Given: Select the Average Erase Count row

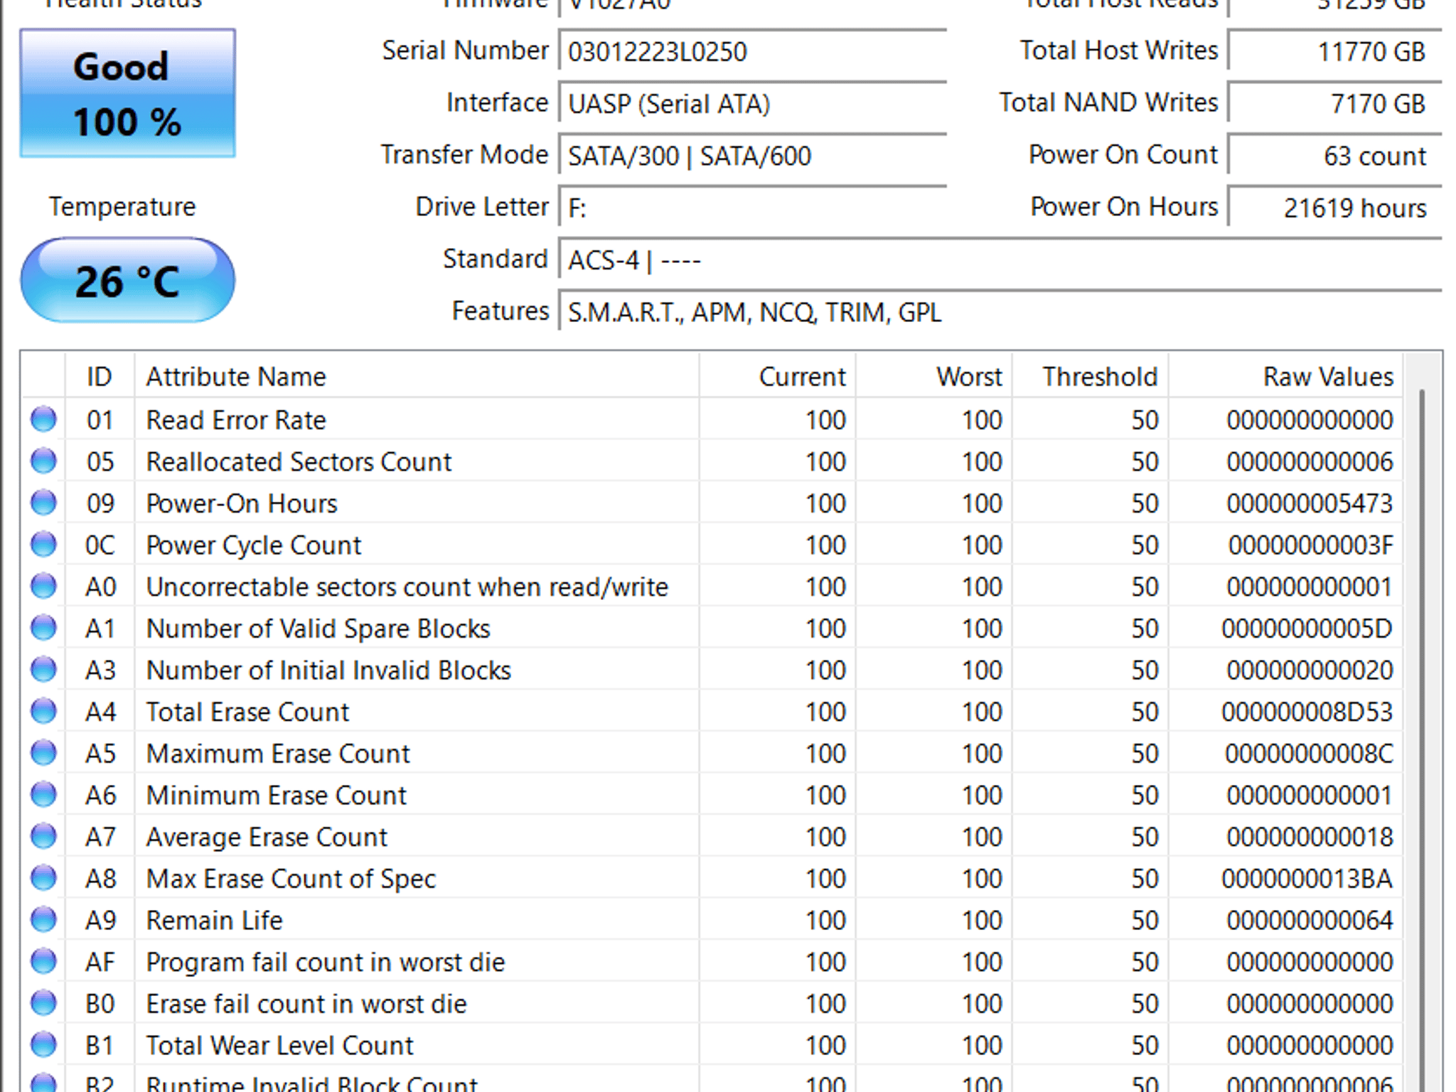Looking at the screenshot, I should pos(712,836).
